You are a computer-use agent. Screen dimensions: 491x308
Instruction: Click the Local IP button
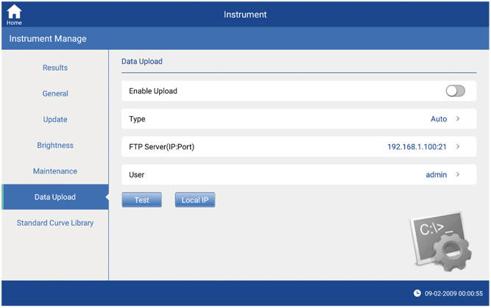[x=194, y=200]
